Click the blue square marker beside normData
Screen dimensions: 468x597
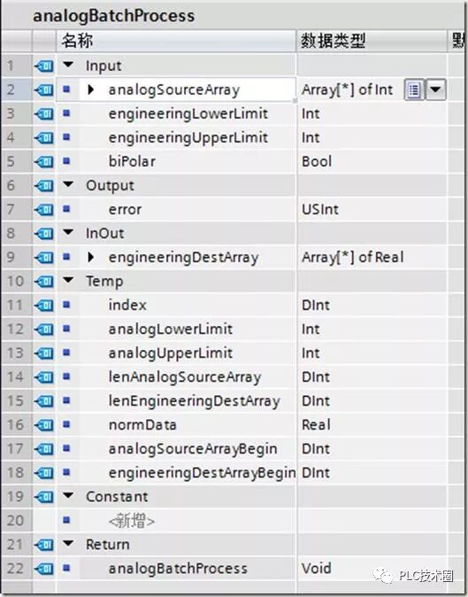tap(66, 423)
